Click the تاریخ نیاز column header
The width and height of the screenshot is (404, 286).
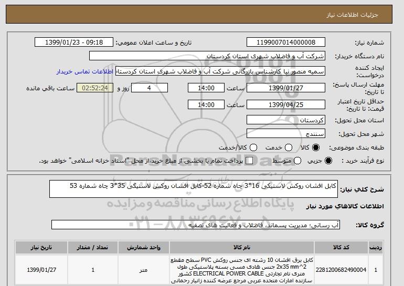tap(41, 247)
